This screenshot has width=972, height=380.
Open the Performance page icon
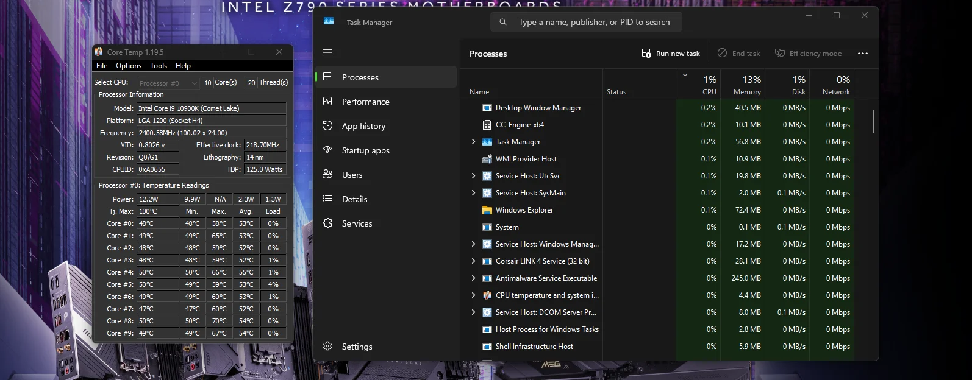click(327, 102)
